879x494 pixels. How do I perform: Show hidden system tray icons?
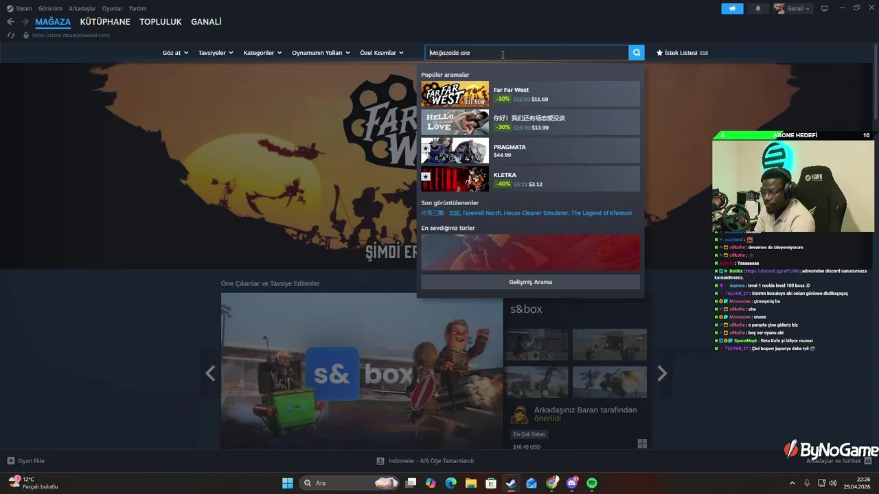(792, 483)
